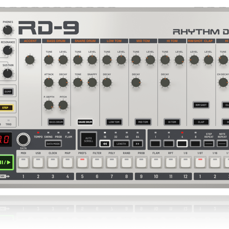Select the Low Tom voice button
229x229 pixels.
click(114, 122)
